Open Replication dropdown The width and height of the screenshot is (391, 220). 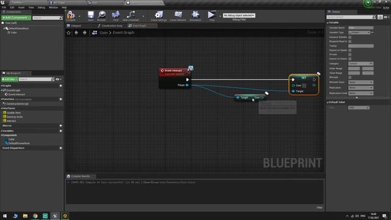[x=361, y=87]
